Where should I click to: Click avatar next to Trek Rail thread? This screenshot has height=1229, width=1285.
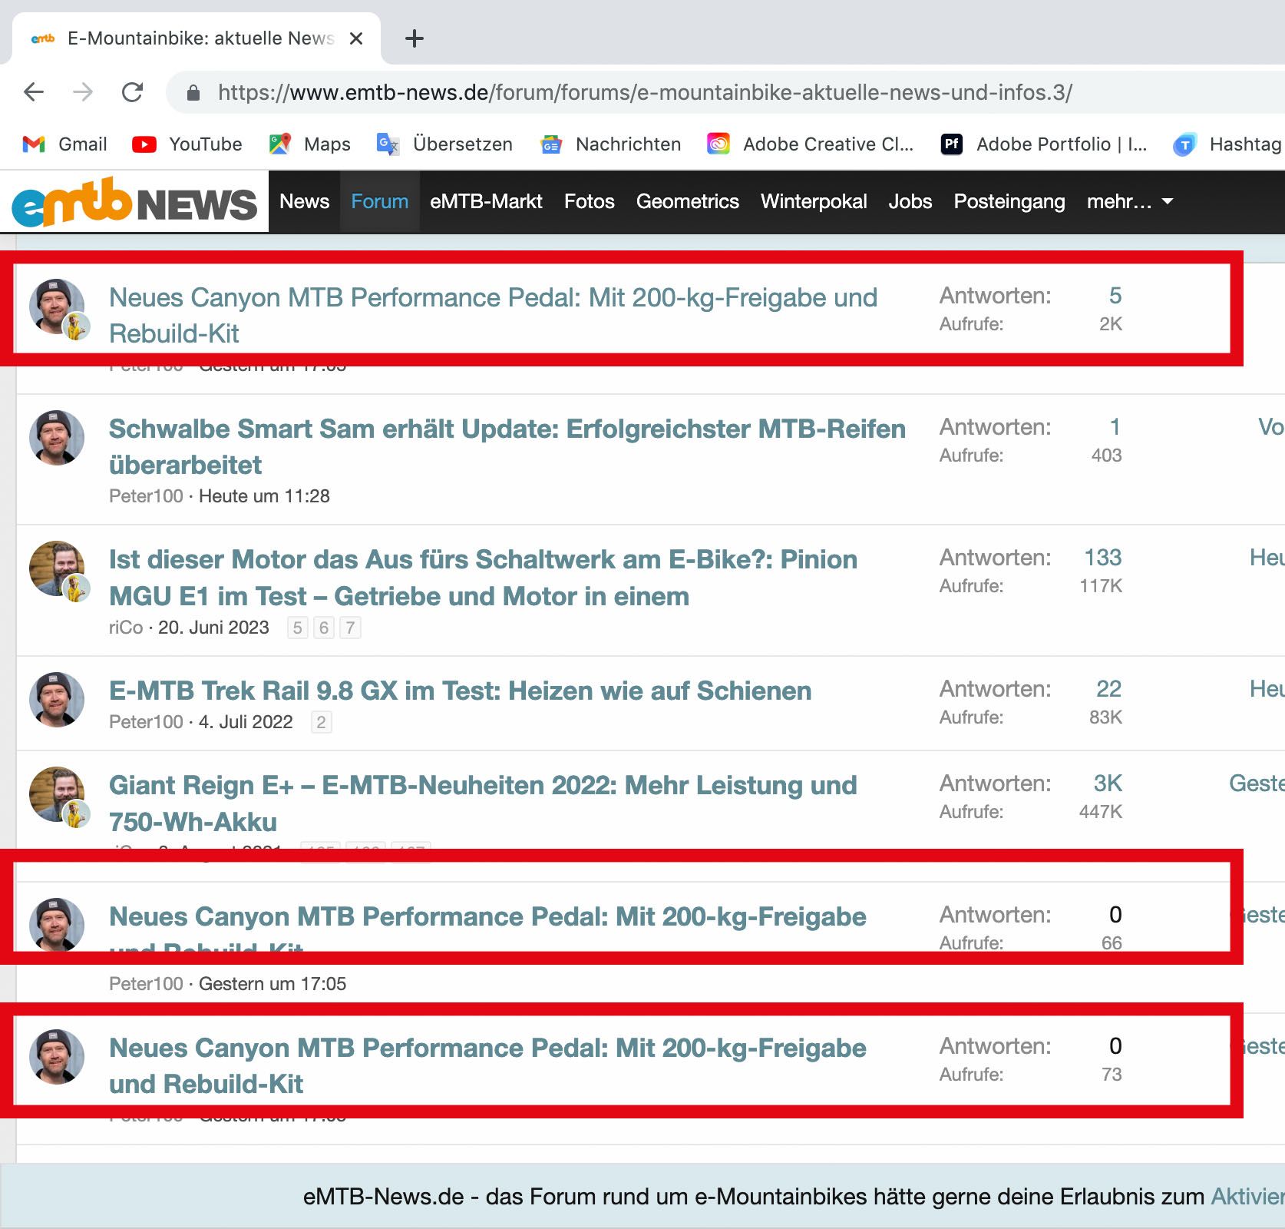(57, 700)
